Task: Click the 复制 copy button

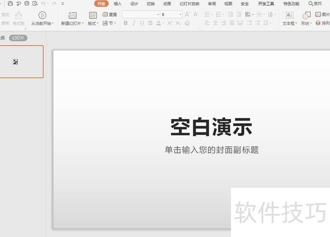Action: 5,23
